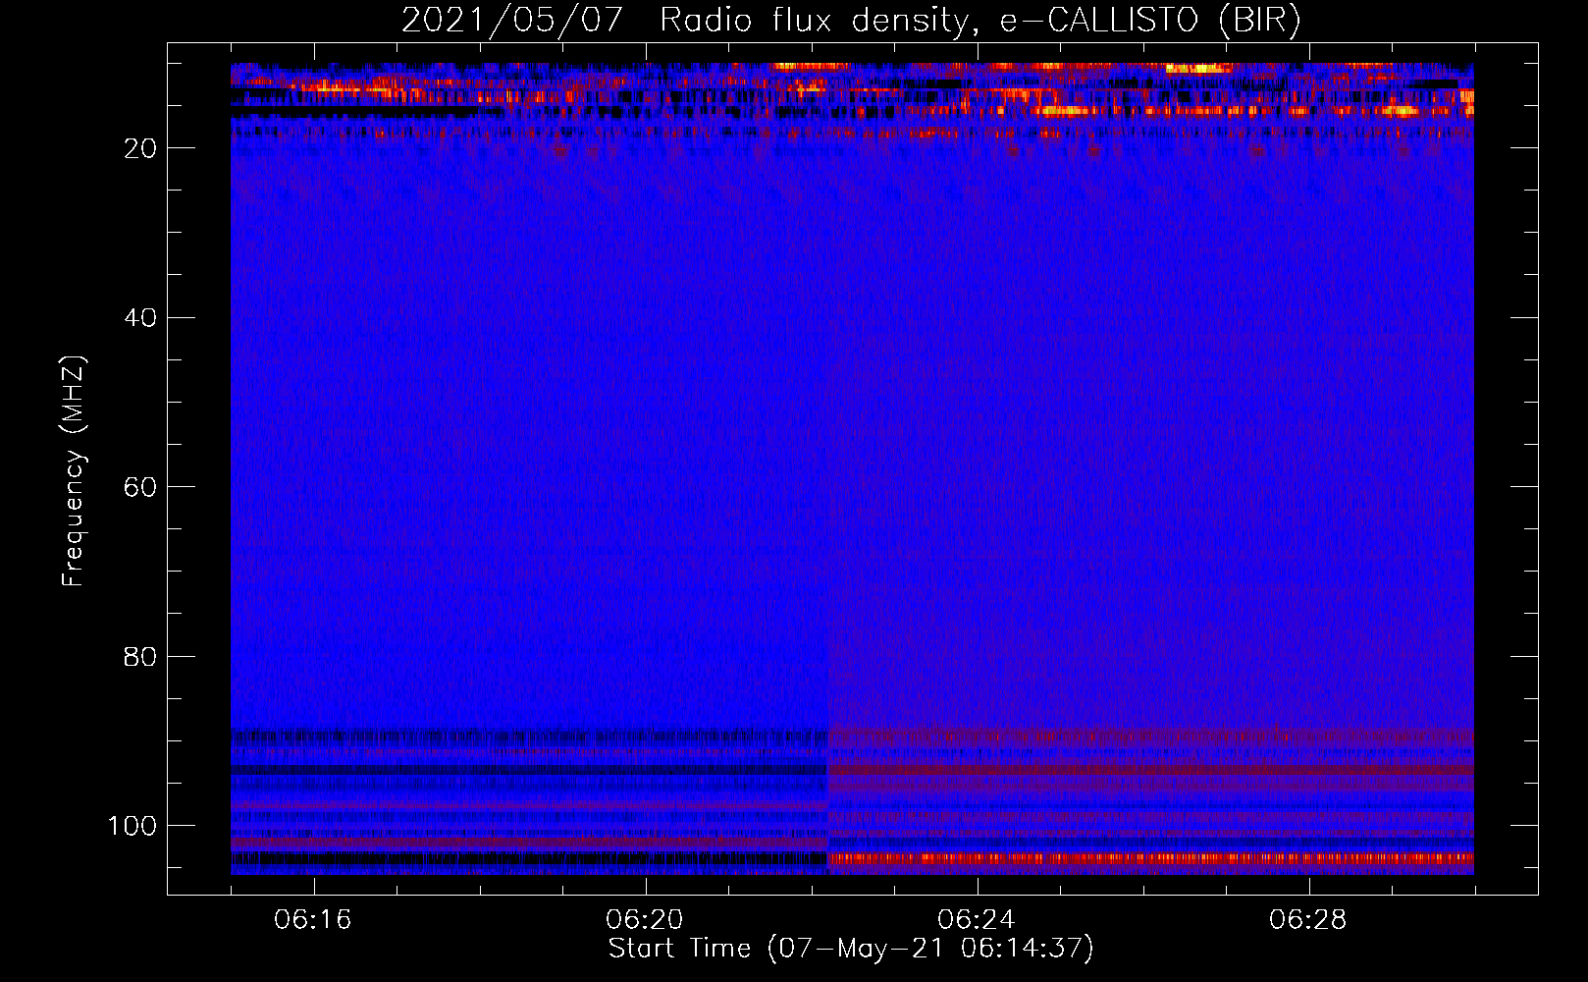Click the red band near 93 MHz on right
The height and width of the screenshot is (982, 1588).
(1148, 771)
